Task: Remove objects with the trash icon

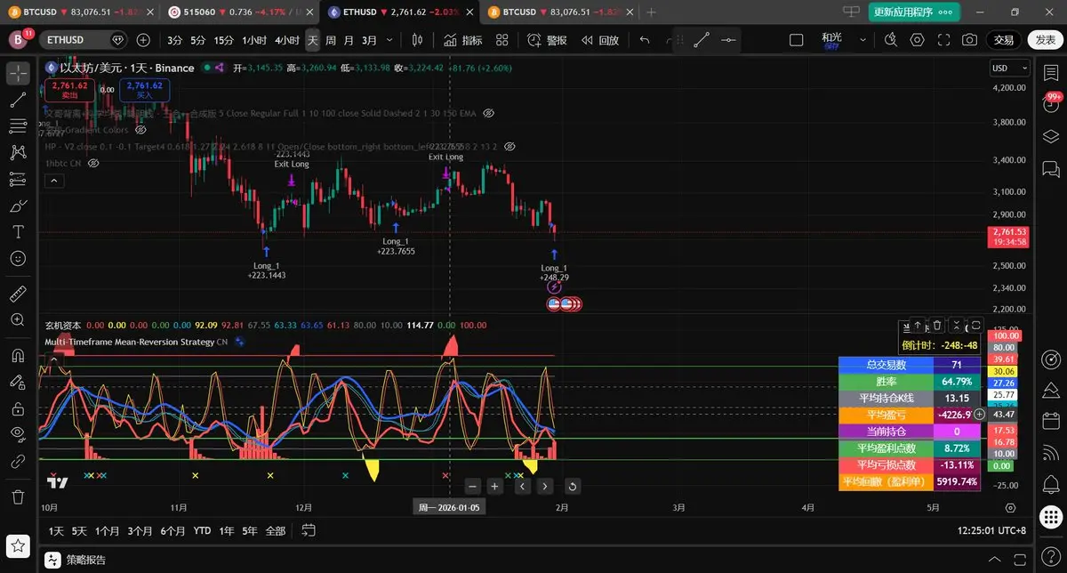Action: [18, 496]
